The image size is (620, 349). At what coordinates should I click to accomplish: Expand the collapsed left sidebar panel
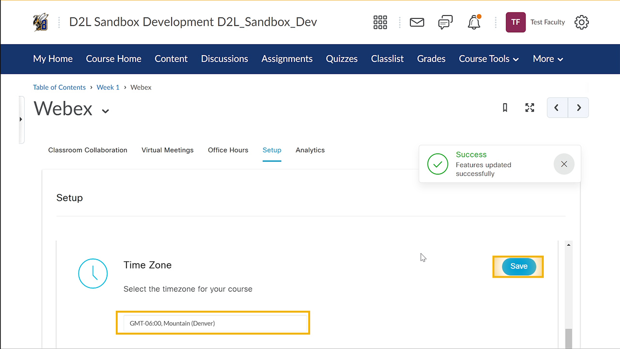click(x=21, y=119)
